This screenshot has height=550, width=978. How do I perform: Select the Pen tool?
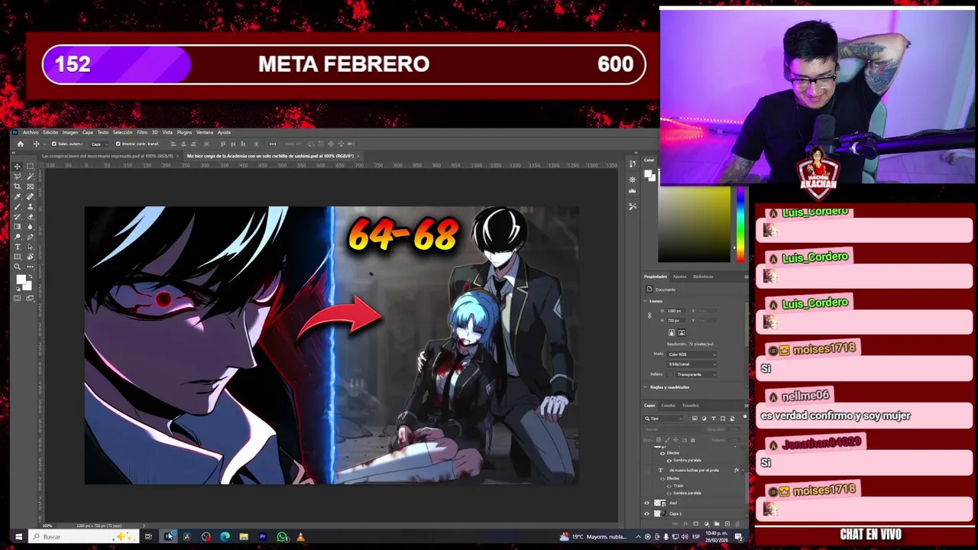pos(30,236)
